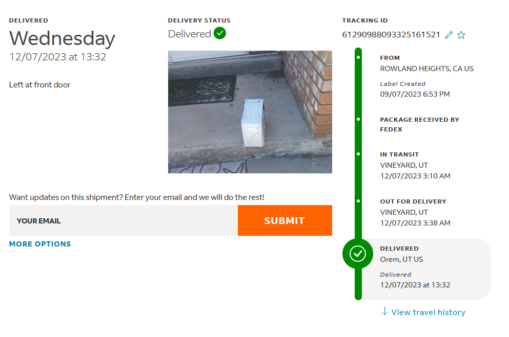Click the Rowland Heights, CA US origin
The width and height of the screenshot is (509, 337).
(x=426, y=69)
